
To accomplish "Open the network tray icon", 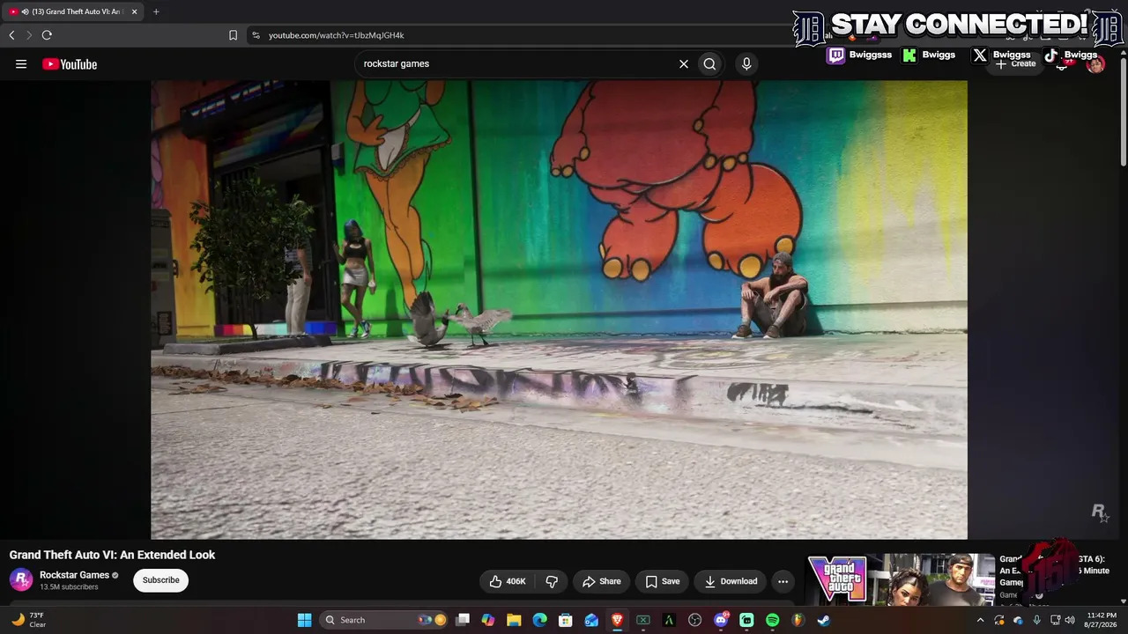I will point(1055,620).
